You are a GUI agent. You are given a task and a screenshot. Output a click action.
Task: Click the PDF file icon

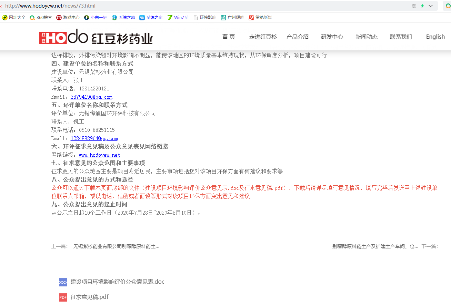point(63,297)
